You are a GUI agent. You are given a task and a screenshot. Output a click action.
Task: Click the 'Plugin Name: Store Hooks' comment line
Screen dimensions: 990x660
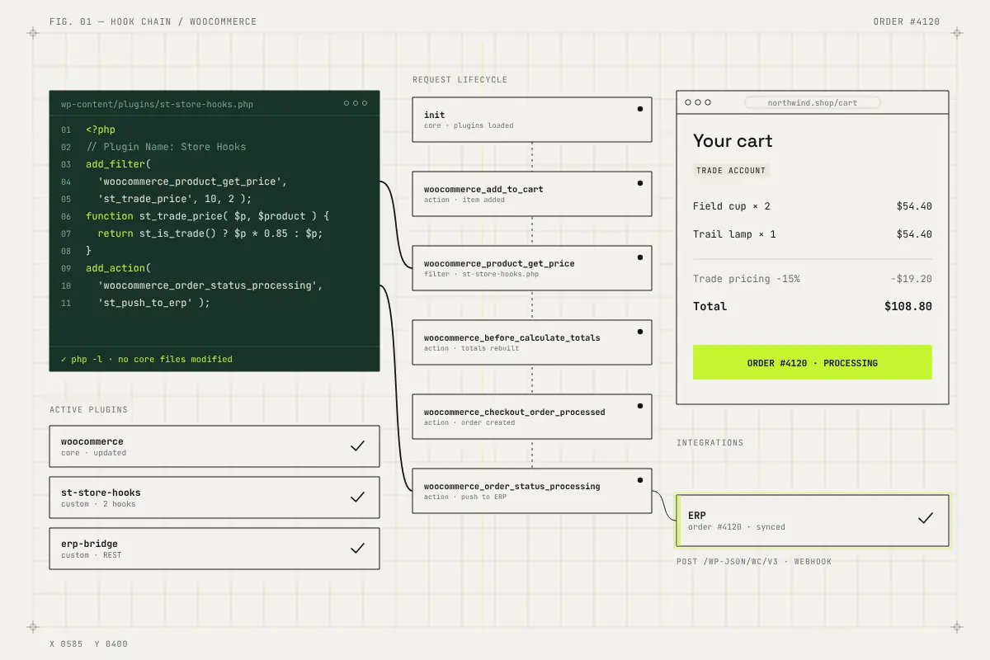(166, 147)
